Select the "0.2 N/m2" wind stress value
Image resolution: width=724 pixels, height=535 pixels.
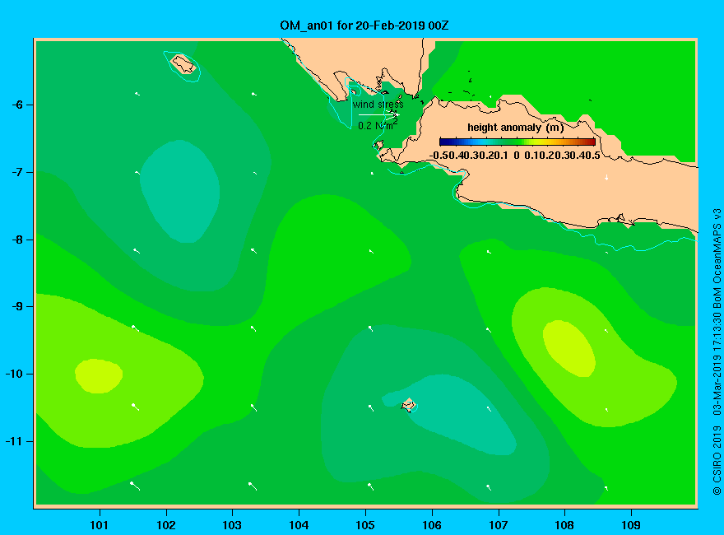coord(378,125)
